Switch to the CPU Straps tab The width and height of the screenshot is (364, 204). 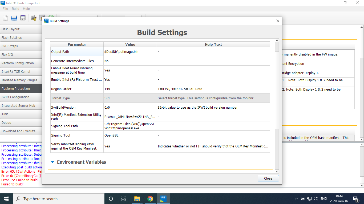click(21, 46)
